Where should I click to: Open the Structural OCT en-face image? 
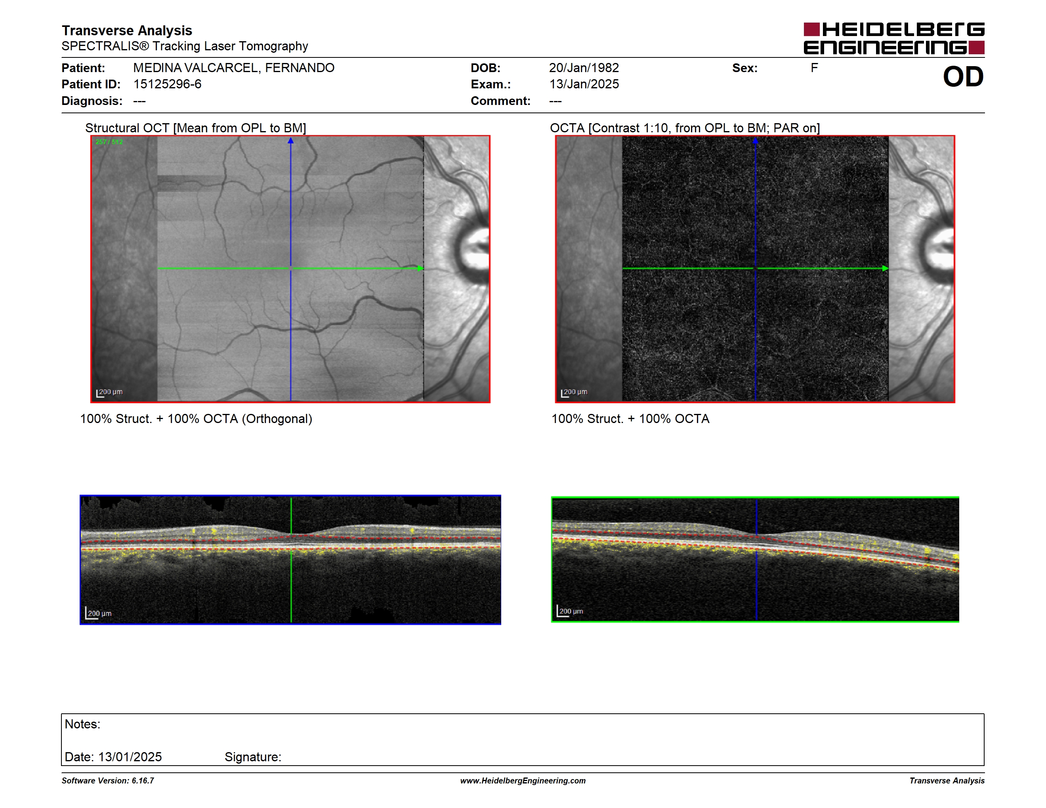tap(290, 269)
